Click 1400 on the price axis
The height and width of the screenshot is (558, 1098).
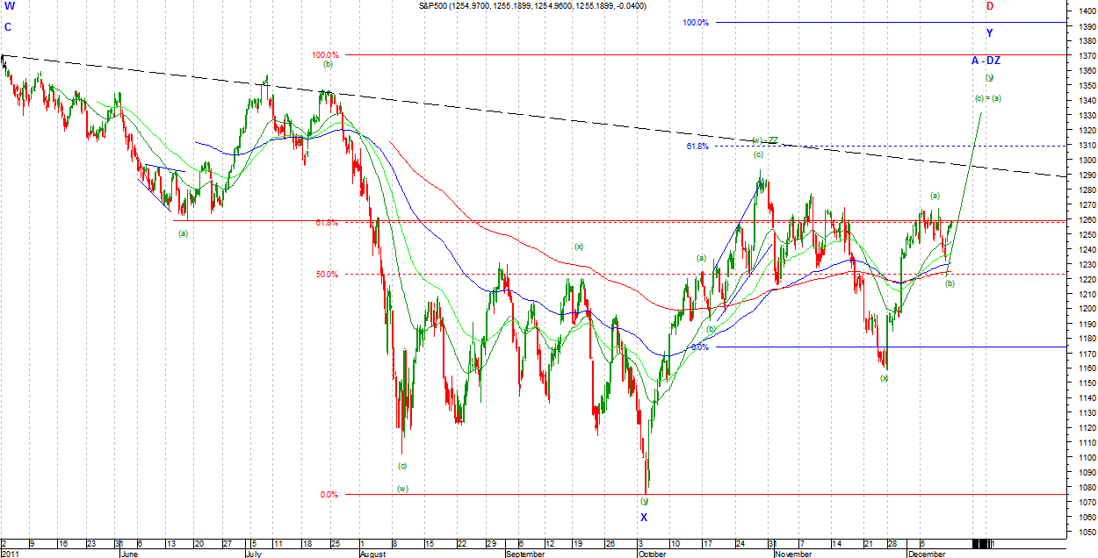[1082, 11]
